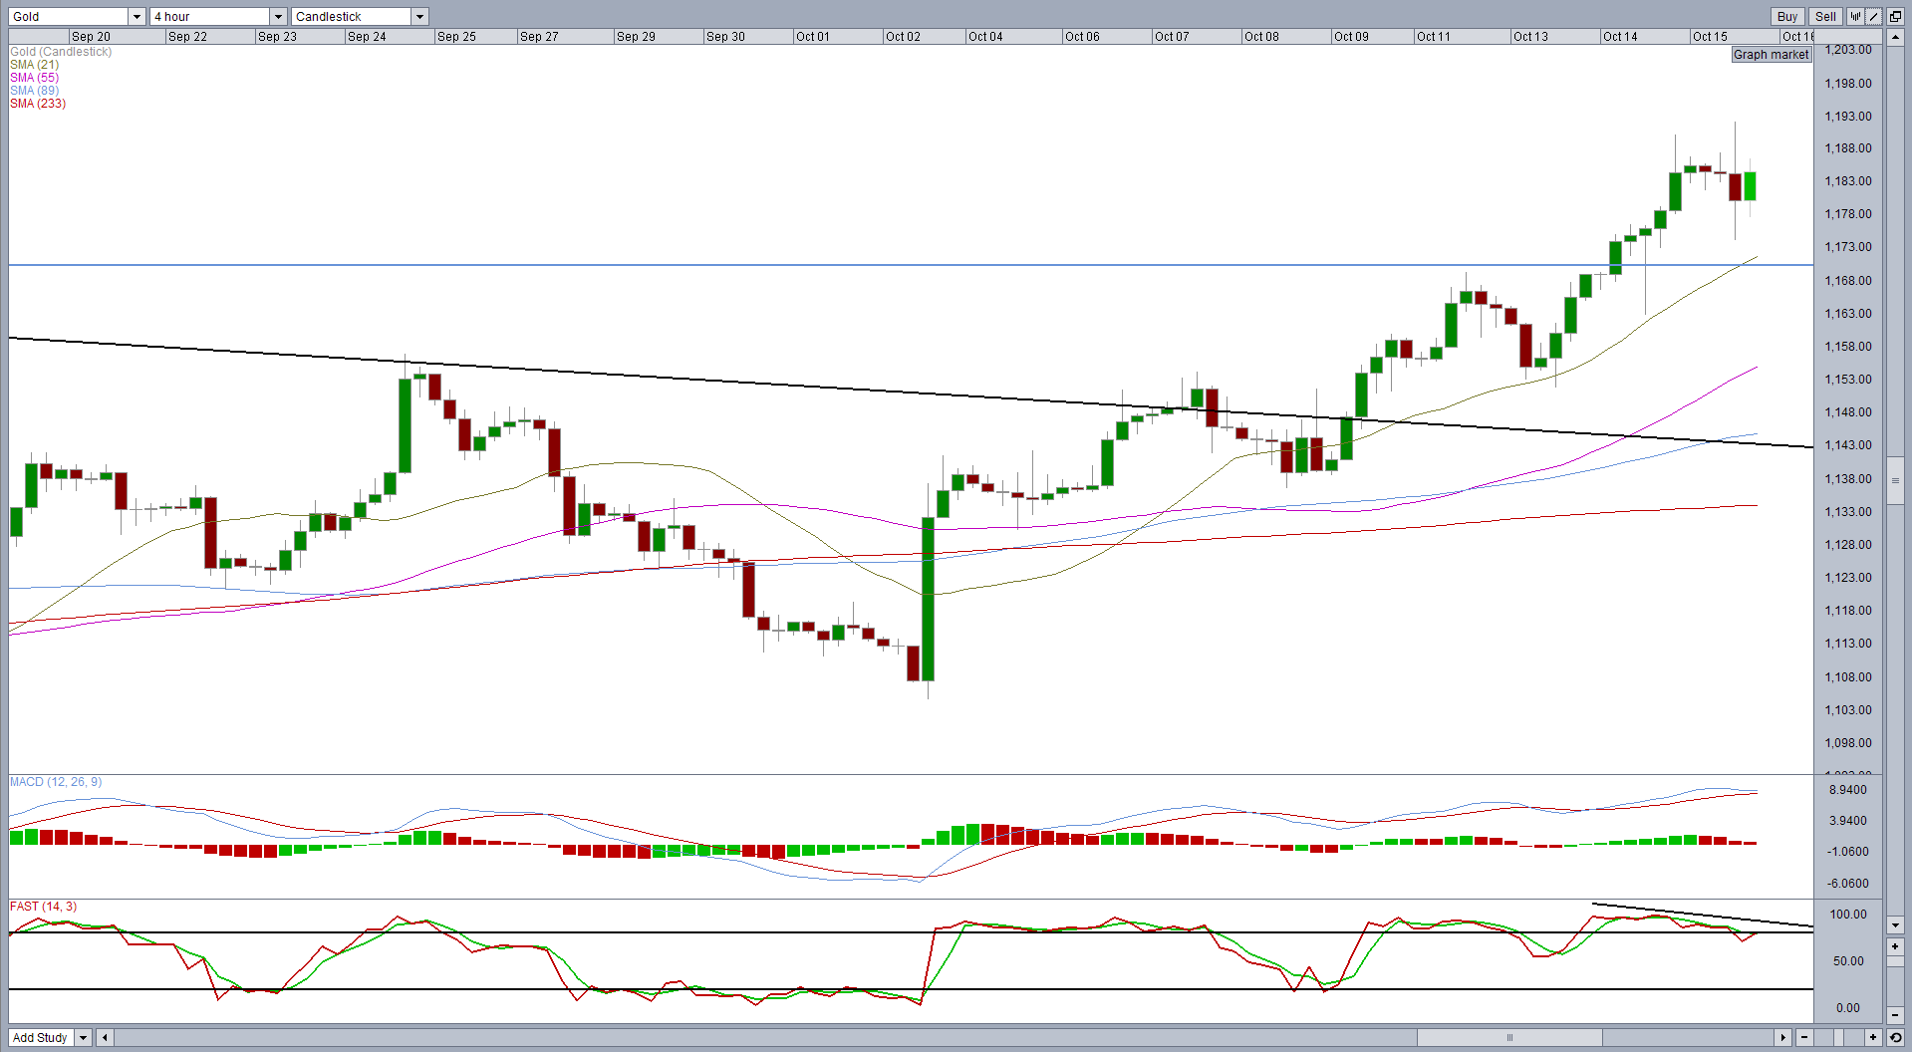Click the Add Study button
1912x1052 pixels.
click(x=41, y=1037)
